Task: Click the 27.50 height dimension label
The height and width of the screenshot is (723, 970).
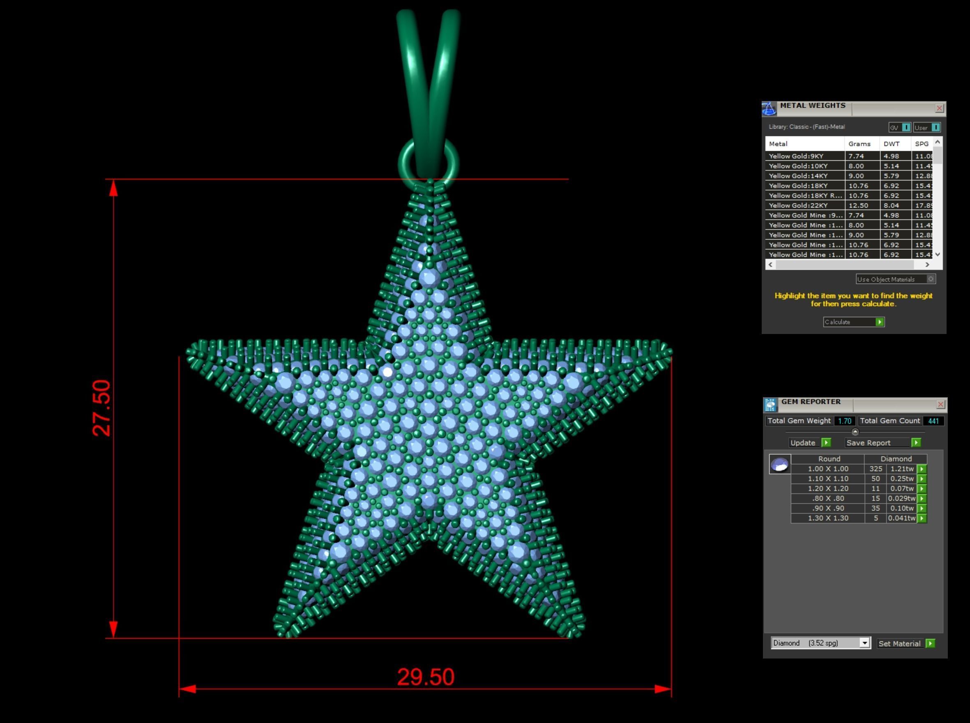Action: coord(101,408)
